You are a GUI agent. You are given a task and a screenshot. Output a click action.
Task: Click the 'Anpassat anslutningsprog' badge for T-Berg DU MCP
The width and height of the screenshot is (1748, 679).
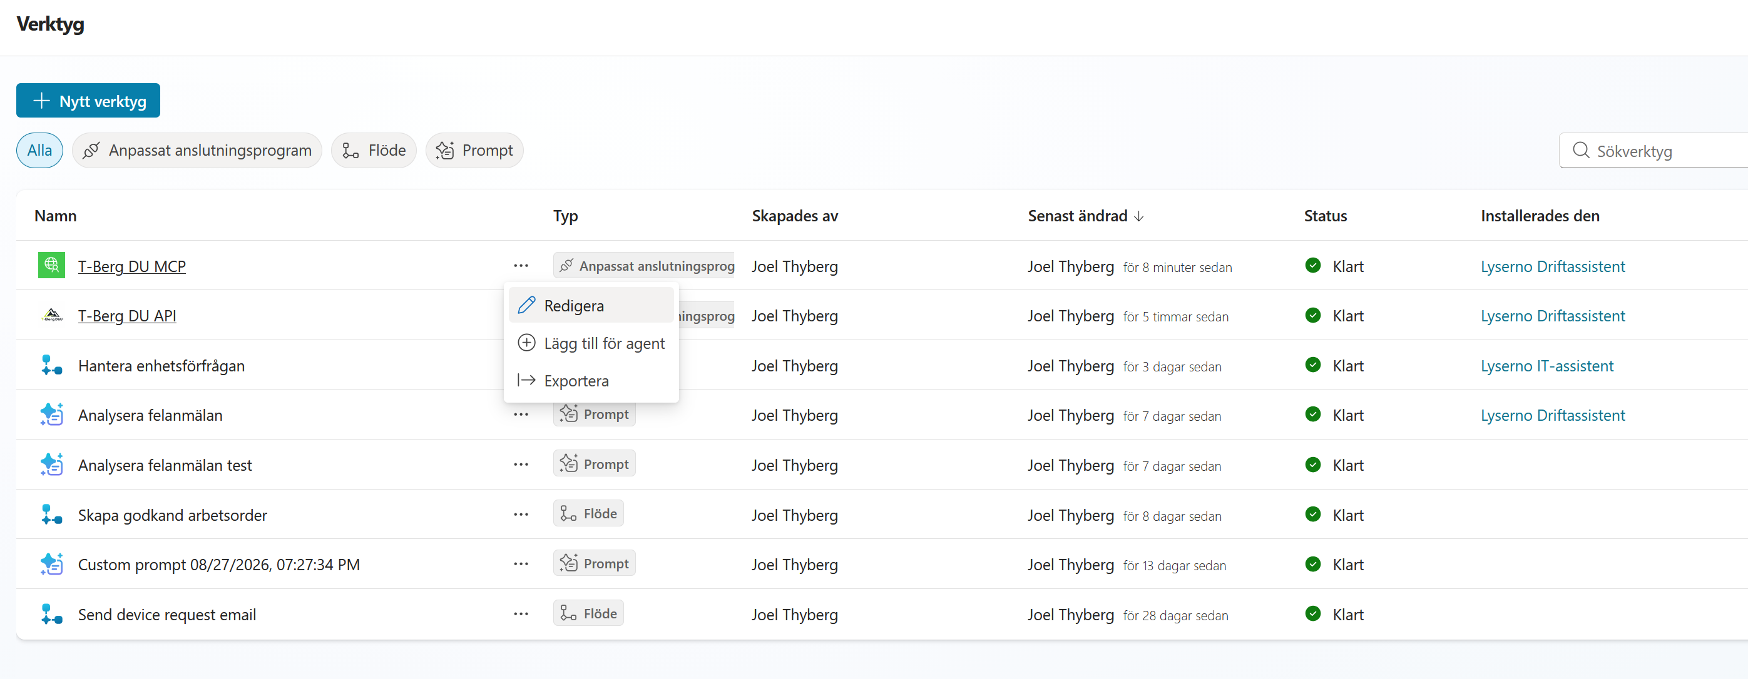[644, 266]
